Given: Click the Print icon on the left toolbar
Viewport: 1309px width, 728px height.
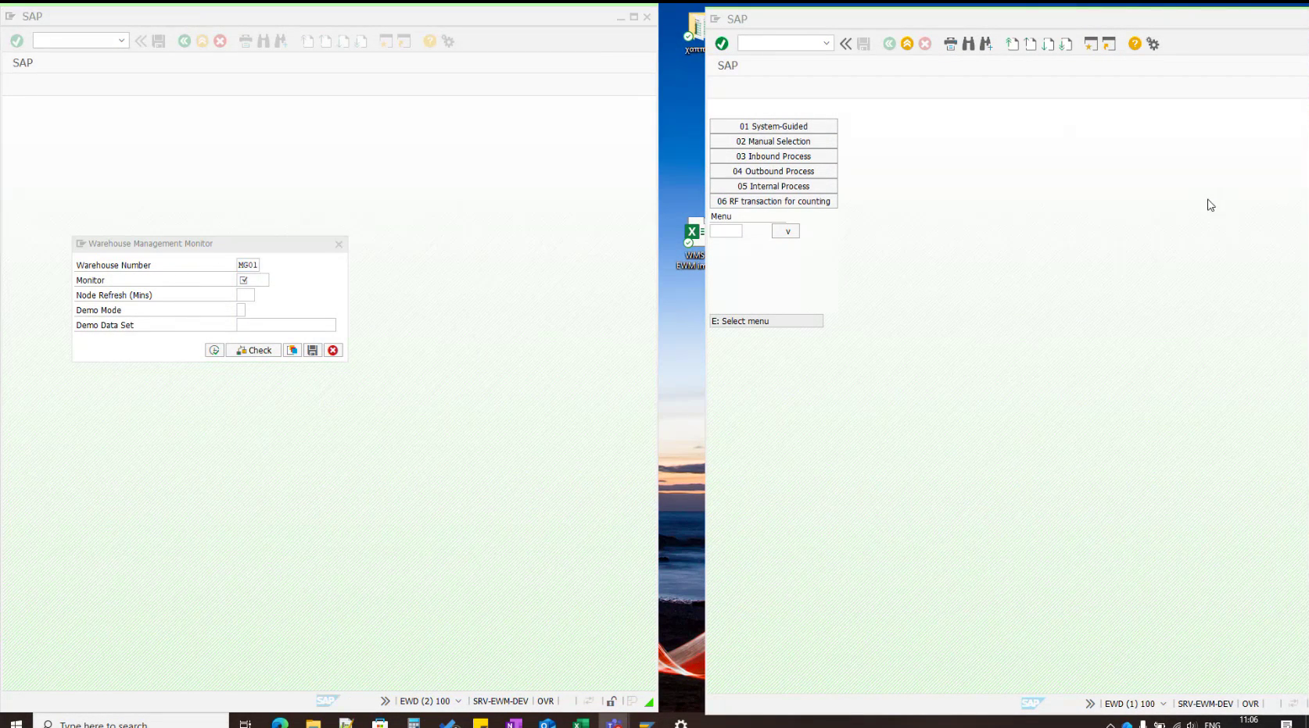Looking at the screenshot, I should click(x=245, y=41).
